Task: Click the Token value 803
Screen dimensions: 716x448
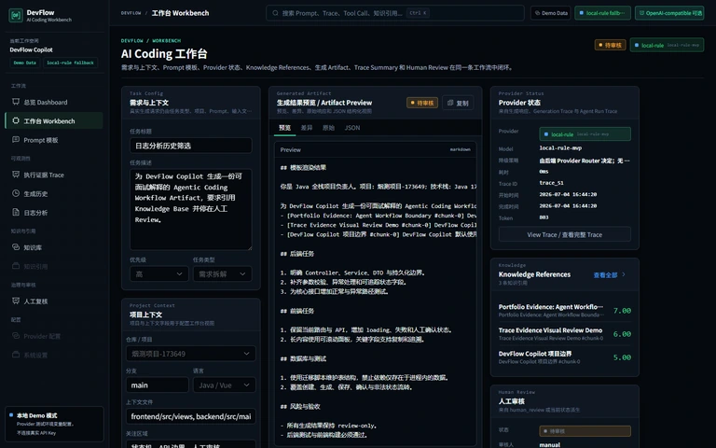Action: 544,217
